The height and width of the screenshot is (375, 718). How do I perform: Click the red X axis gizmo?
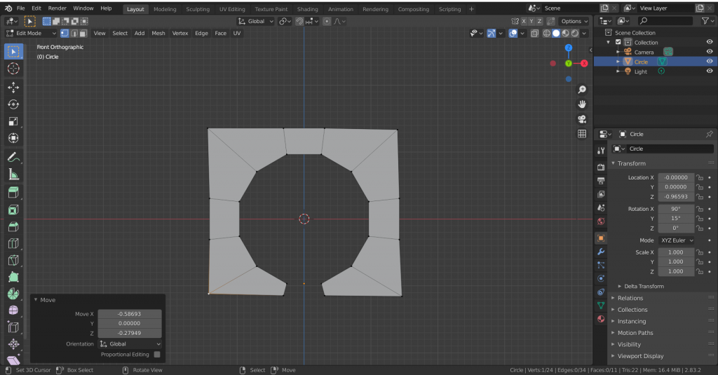(x=584, y=64)
